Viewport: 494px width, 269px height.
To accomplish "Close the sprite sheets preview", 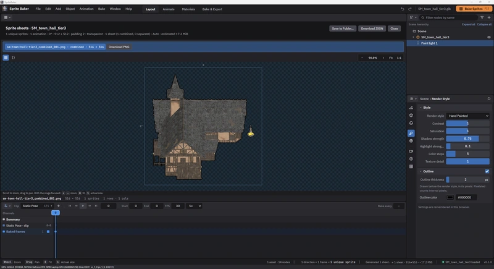I will (x=394, y=28).
